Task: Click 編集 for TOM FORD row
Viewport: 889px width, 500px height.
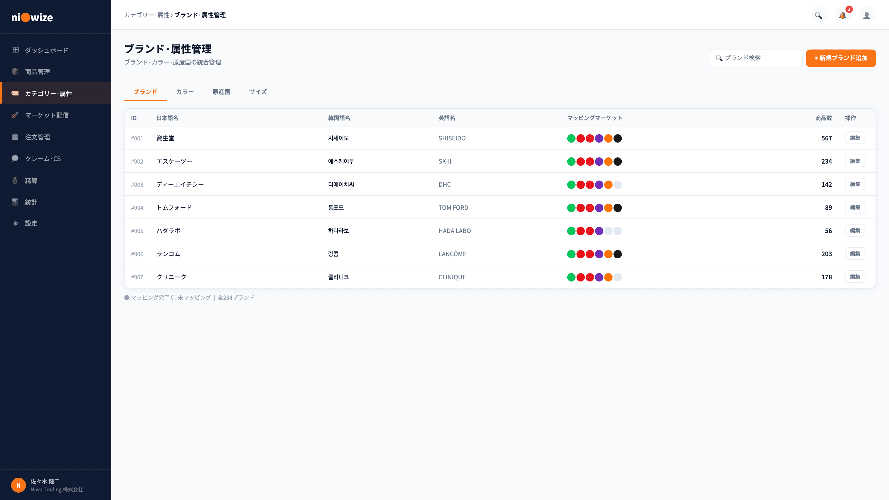Action: [855, 207]
